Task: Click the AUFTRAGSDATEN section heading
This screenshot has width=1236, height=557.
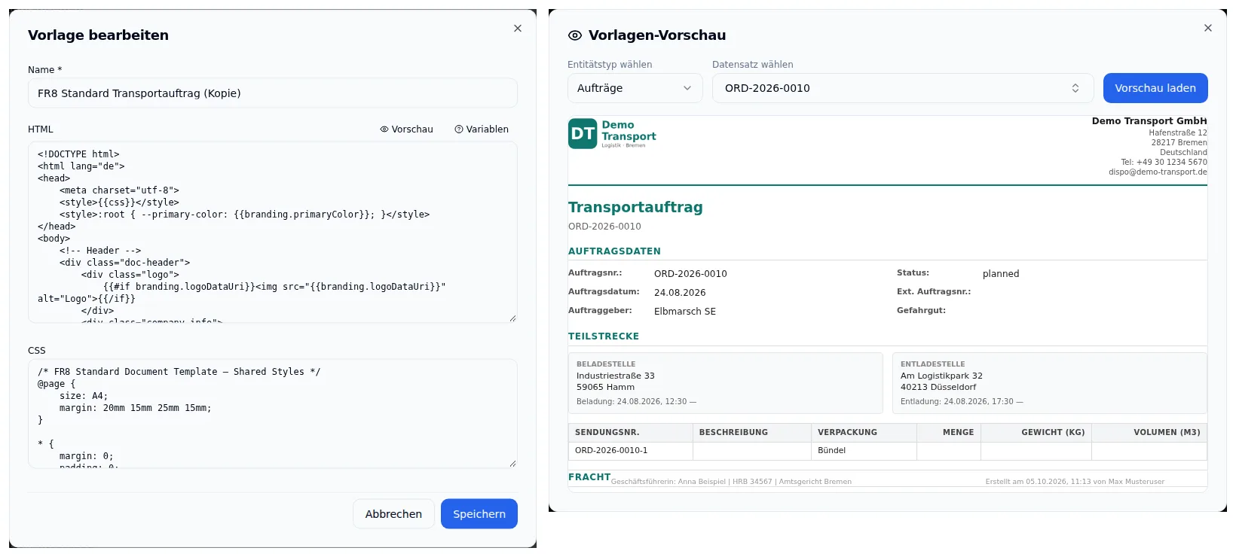Action: [614, 251]
